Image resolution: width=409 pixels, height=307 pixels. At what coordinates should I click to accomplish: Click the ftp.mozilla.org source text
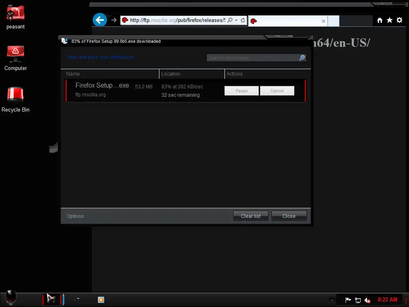pos(91,95)
